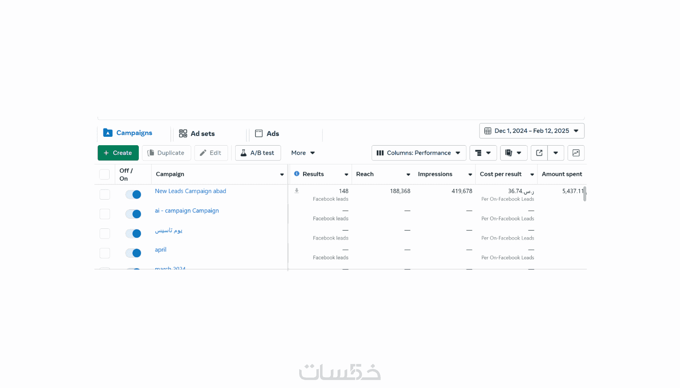Viewport: 680px width, 388px height.
Task: Select checkbox for يوم تاسيس campaign
Action: [x=104, y=234]
